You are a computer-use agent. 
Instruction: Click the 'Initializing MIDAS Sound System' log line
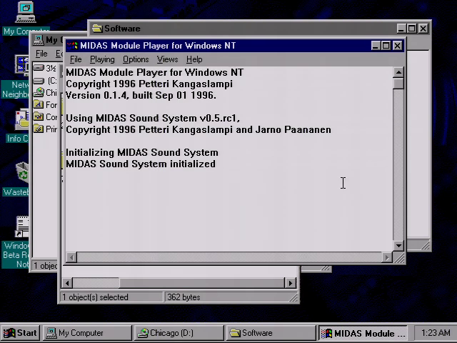pyautogui.click(x=142, y=152)
